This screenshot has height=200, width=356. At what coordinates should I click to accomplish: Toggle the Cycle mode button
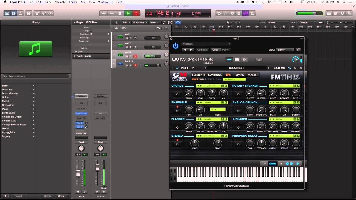(219, 13)
